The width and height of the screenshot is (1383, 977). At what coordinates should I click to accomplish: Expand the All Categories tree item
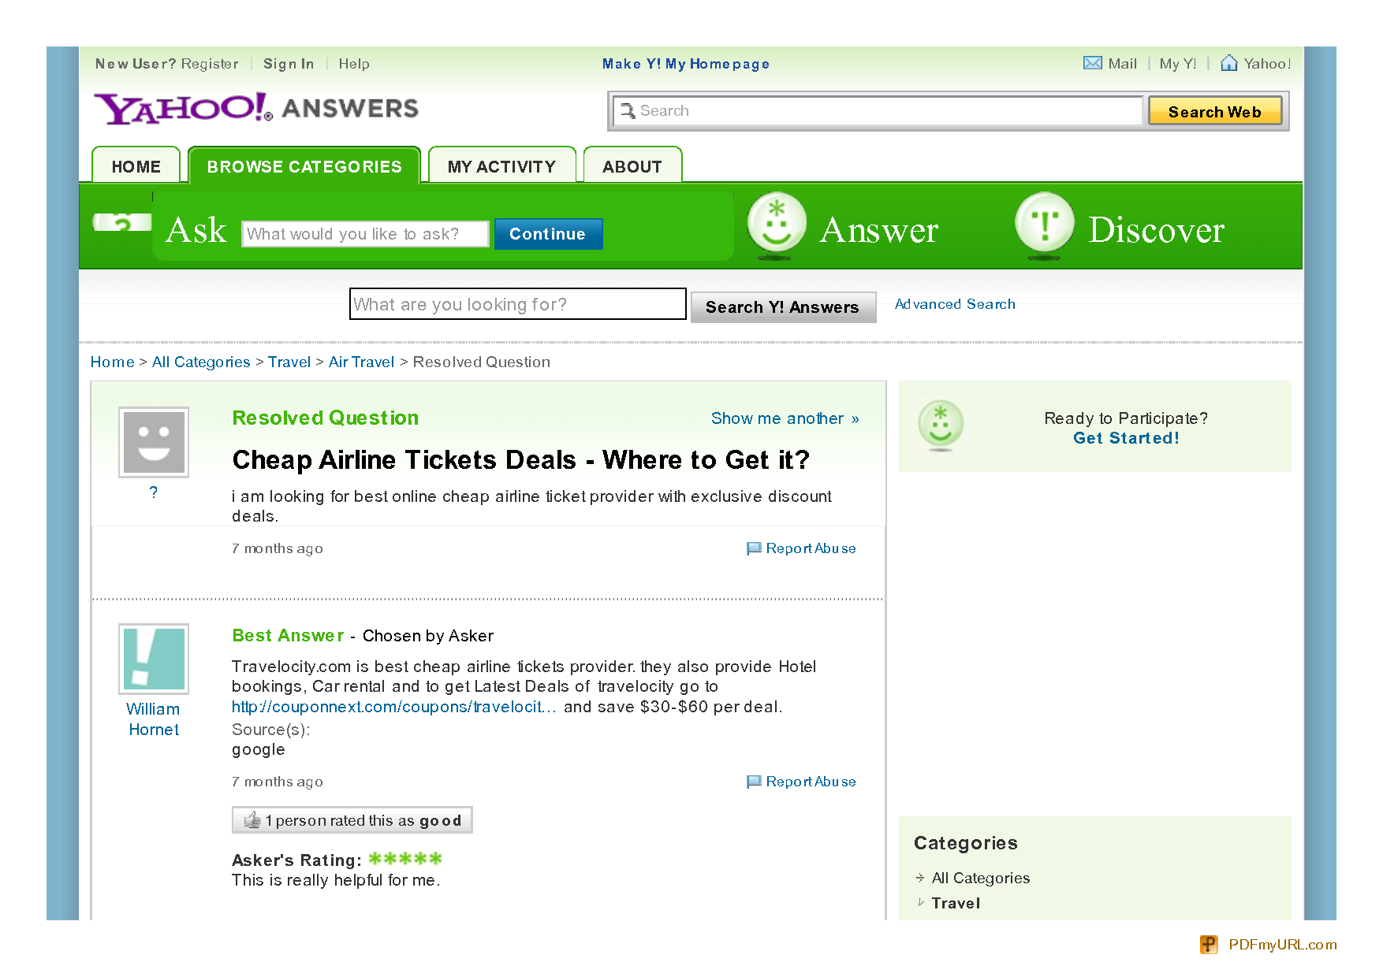tap(920, 878)
